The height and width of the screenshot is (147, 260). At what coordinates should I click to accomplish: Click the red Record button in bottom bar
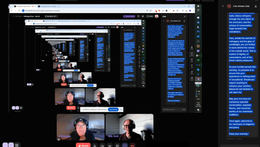coord(83,146)
